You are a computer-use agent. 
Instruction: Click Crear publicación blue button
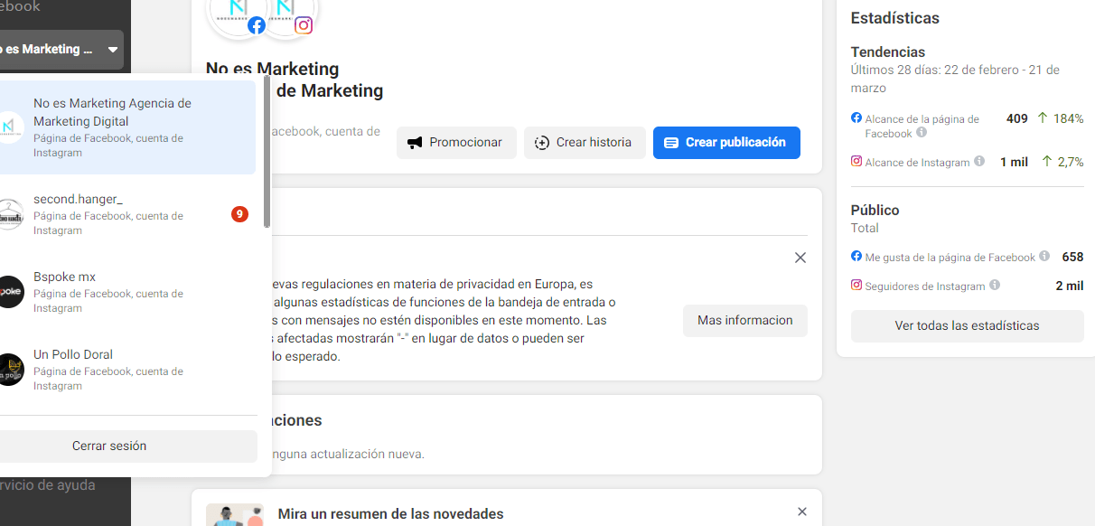coord(726,143)
